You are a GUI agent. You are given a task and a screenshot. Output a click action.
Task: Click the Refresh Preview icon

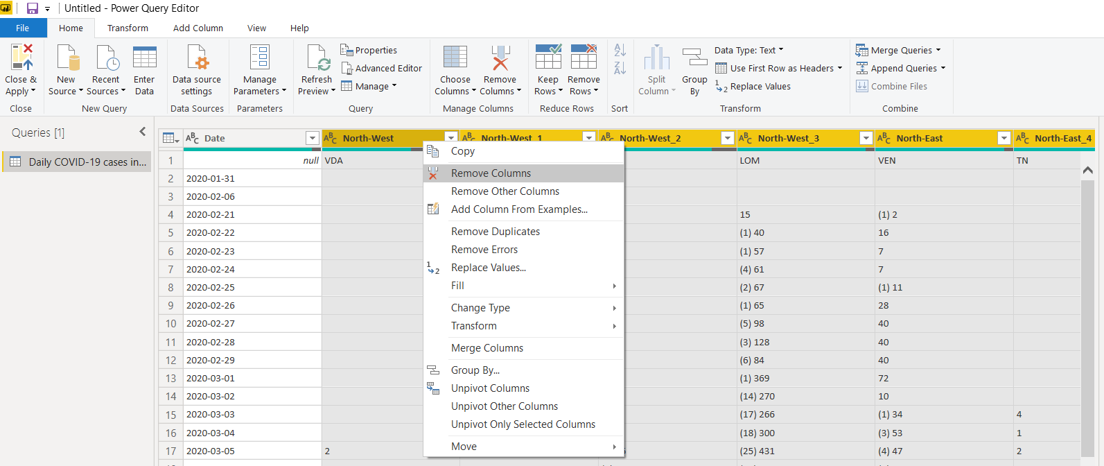(317, 58)
